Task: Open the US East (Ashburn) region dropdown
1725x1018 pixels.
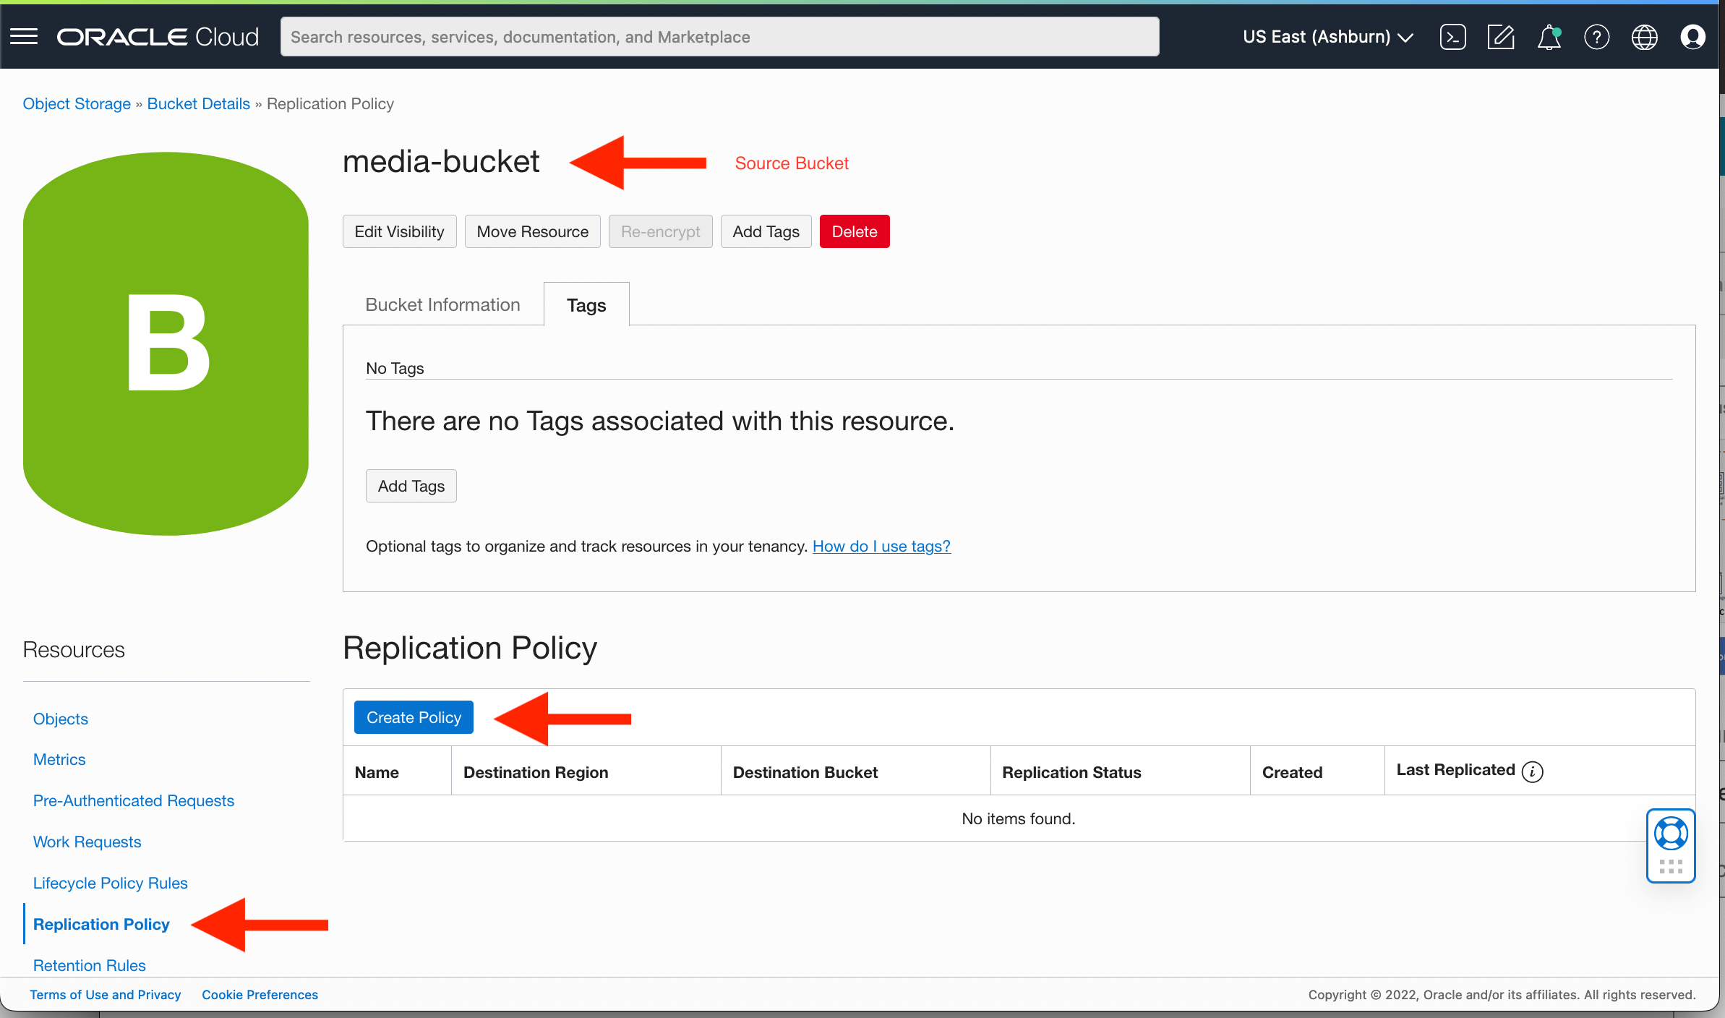Action: pos(1327,36)
